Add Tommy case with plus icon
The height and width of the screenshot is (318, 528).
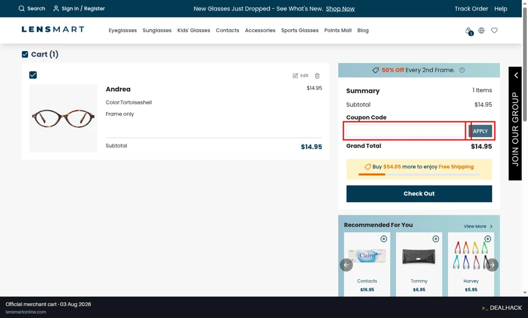pos(436,239)
